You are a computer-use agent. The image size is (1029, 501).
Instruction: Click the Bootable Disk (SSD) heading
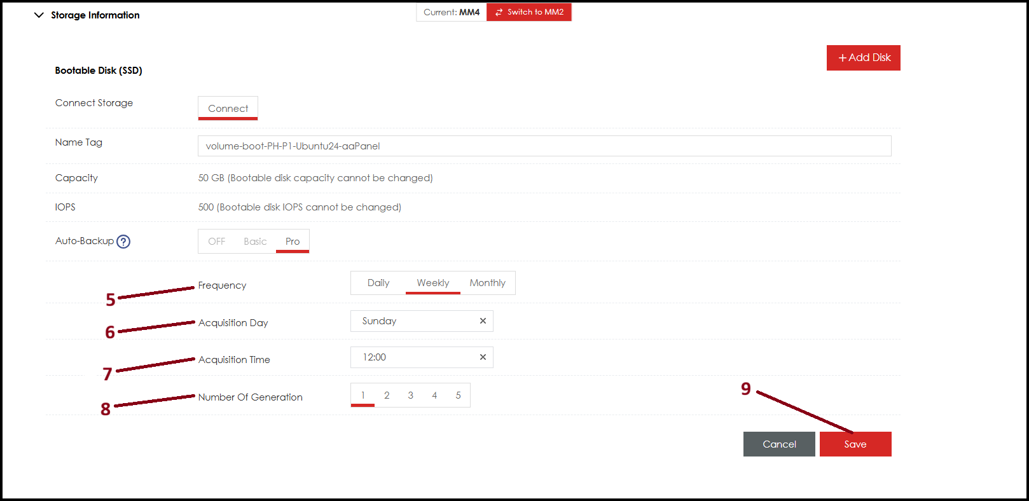coord(99,71)
